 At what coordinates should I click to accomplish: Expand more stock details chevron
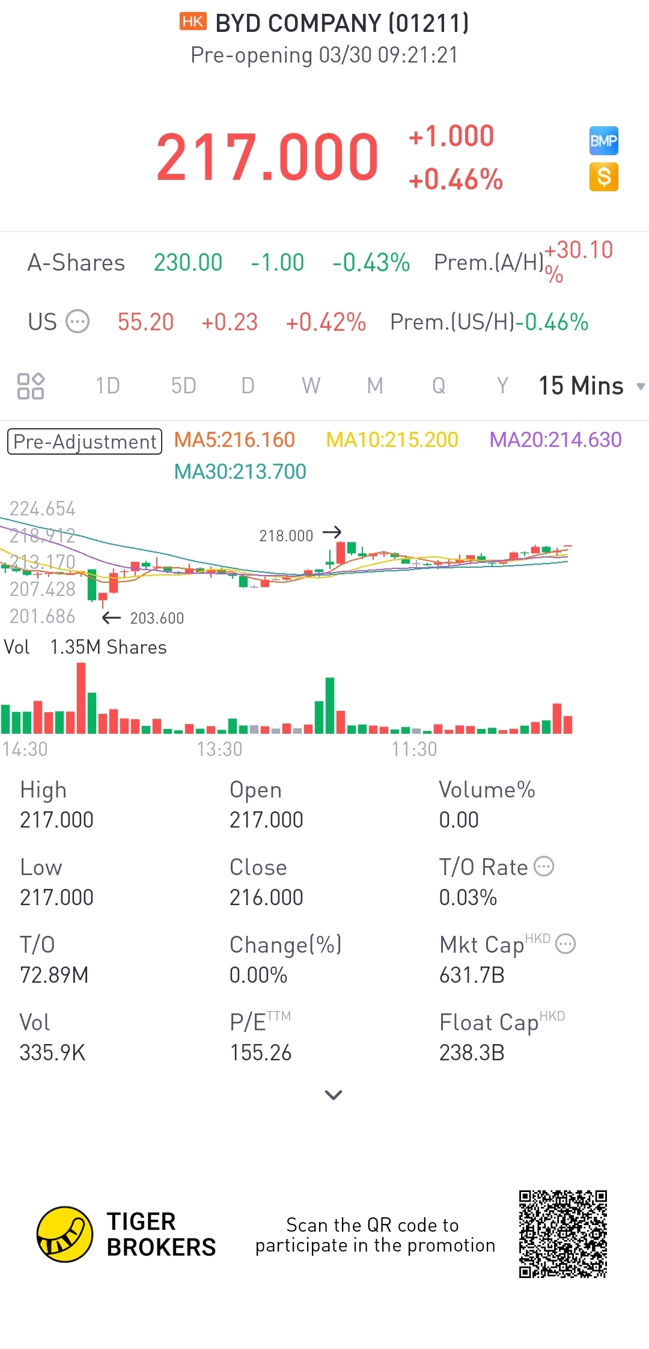[334, 1095]
